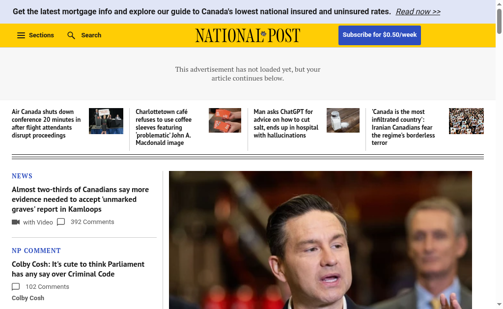The height and width of the screenshot is (309, 503).
Task: Click the Sections label in header
Action: click(41, 35)
